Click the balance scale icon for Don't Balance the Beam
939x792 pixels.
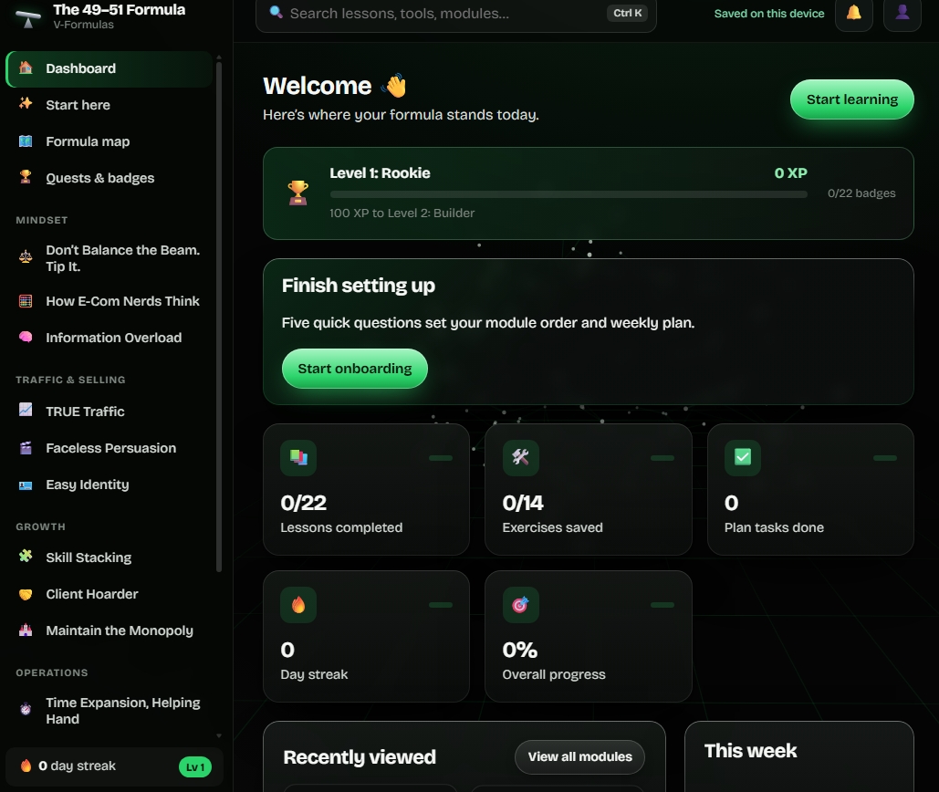(x=26, y=257)
